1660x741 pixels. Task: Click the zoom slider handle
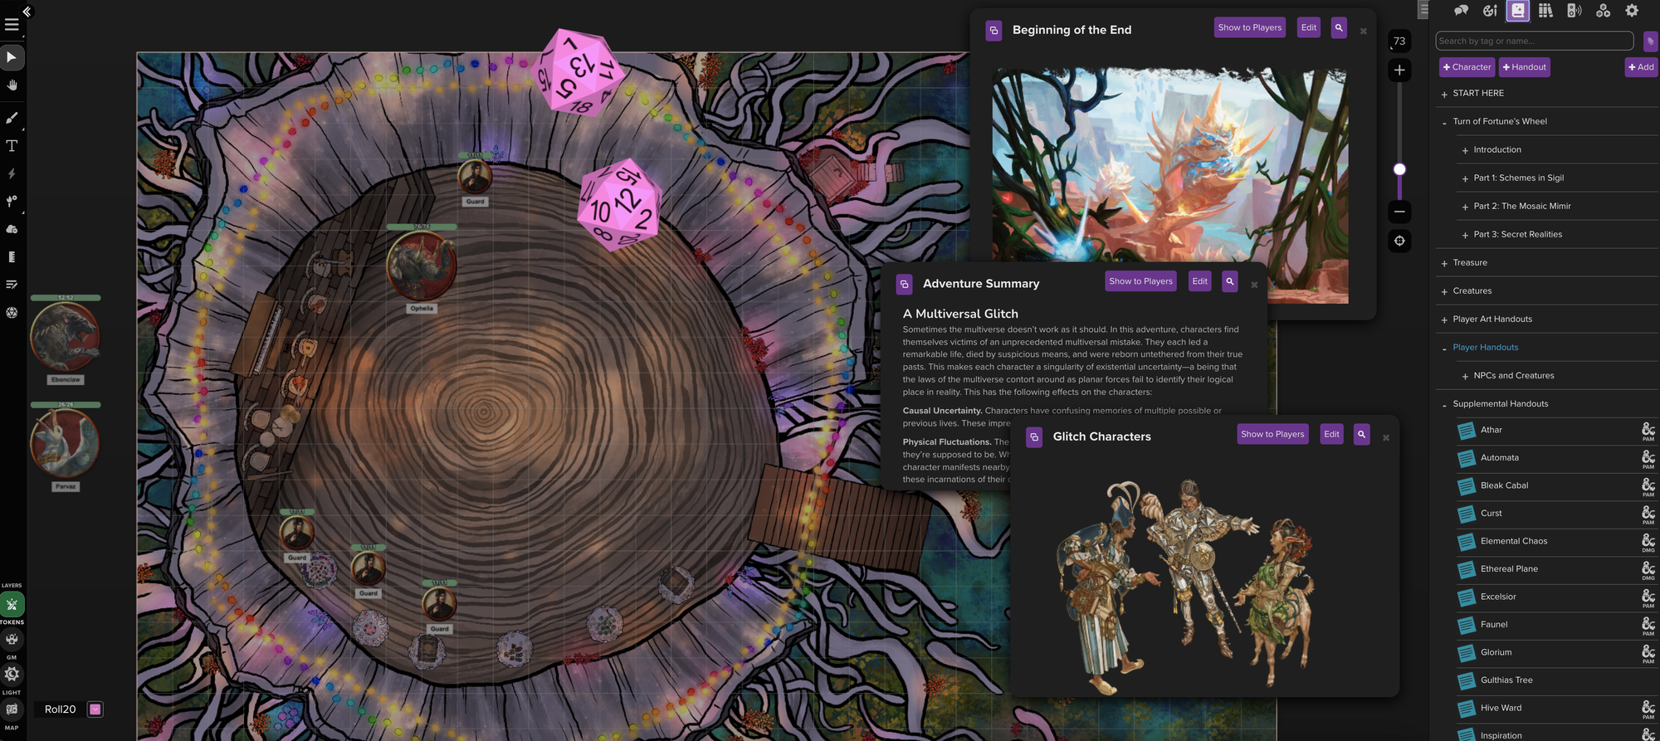(x=1399, y=169)
